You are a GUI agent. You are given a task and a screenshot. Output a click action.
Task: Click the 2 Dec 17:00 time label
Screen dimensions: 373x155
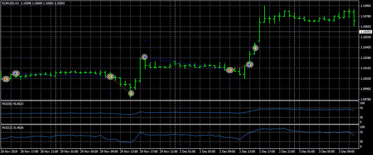pyautogui.click(x=267, y=152)
